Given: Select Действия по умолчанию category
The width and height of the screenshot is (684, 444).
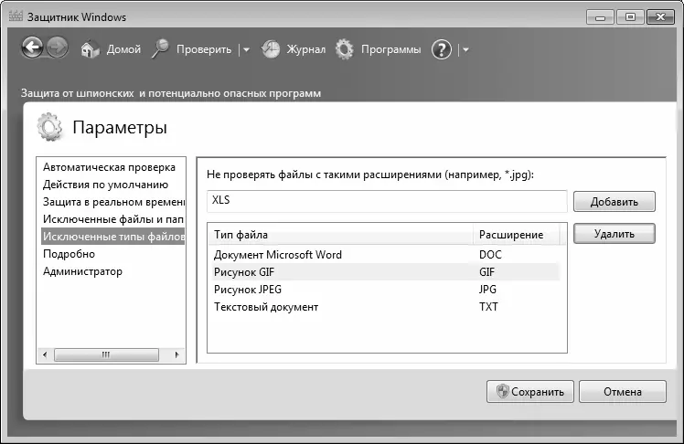Looking at the screenshot, I should (113, 185).
